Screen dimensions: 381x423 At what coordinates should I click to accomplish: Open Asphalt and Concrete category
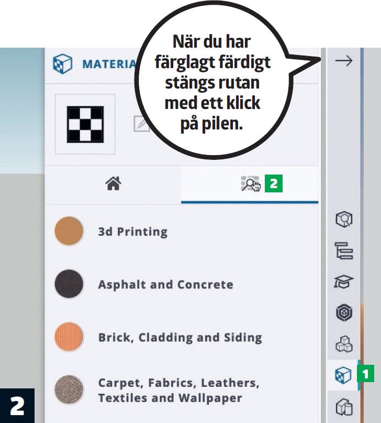pyautogui.click(x=165, y=285)
